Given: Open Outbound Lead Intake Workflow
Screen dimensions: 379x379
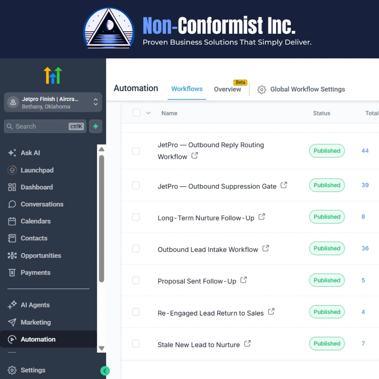Looking at the screenshot, I should tap(208, 250).
